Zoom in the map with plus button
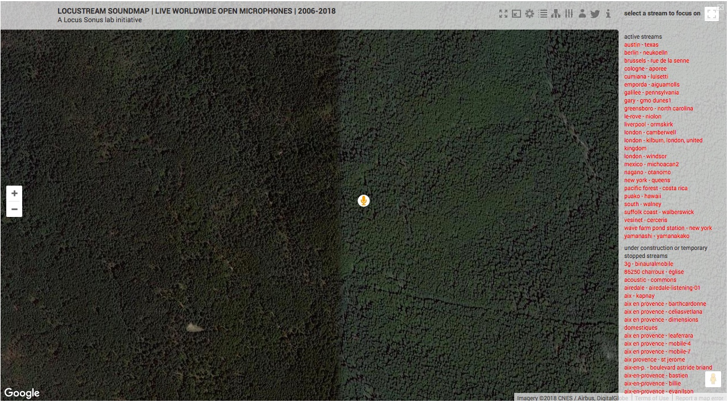The height and width of the screenshot is (402, 728). (x=14, y=194)
